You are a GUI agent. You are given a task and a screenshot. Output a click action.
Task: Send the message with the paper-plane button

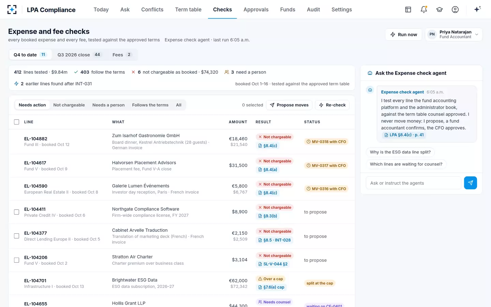[x=471, y=183]
